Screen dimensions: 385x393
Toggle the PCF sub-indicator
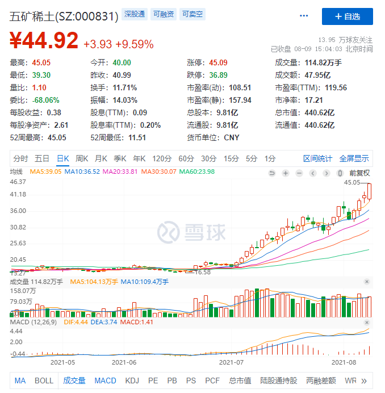(212, 381)
